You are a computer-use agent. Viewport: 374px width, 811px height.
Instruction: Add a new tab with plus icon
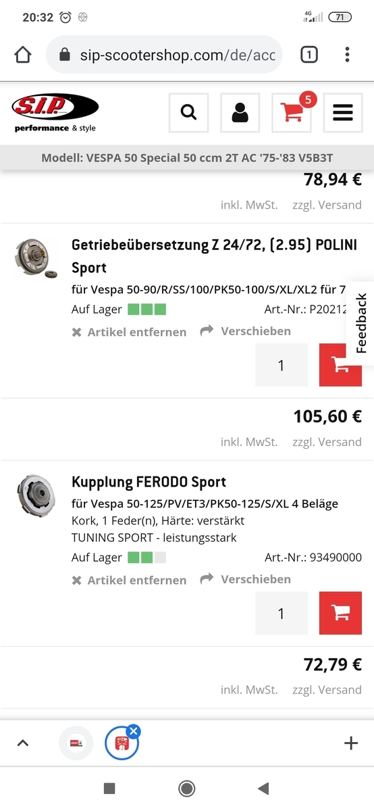tap(351, 743)
